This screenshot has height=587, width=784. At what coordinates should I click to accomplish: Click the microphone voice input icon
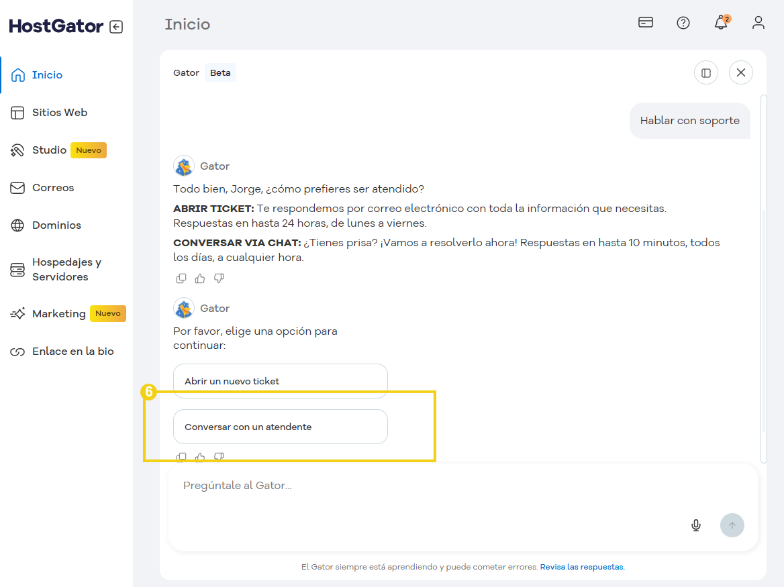[696, 525]
